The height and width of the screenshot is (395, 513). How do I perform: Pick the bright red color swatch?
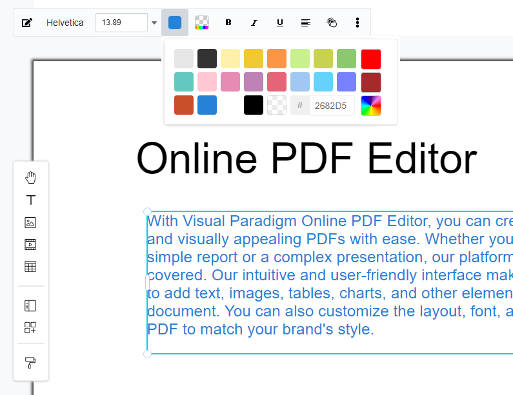(371, 59)
